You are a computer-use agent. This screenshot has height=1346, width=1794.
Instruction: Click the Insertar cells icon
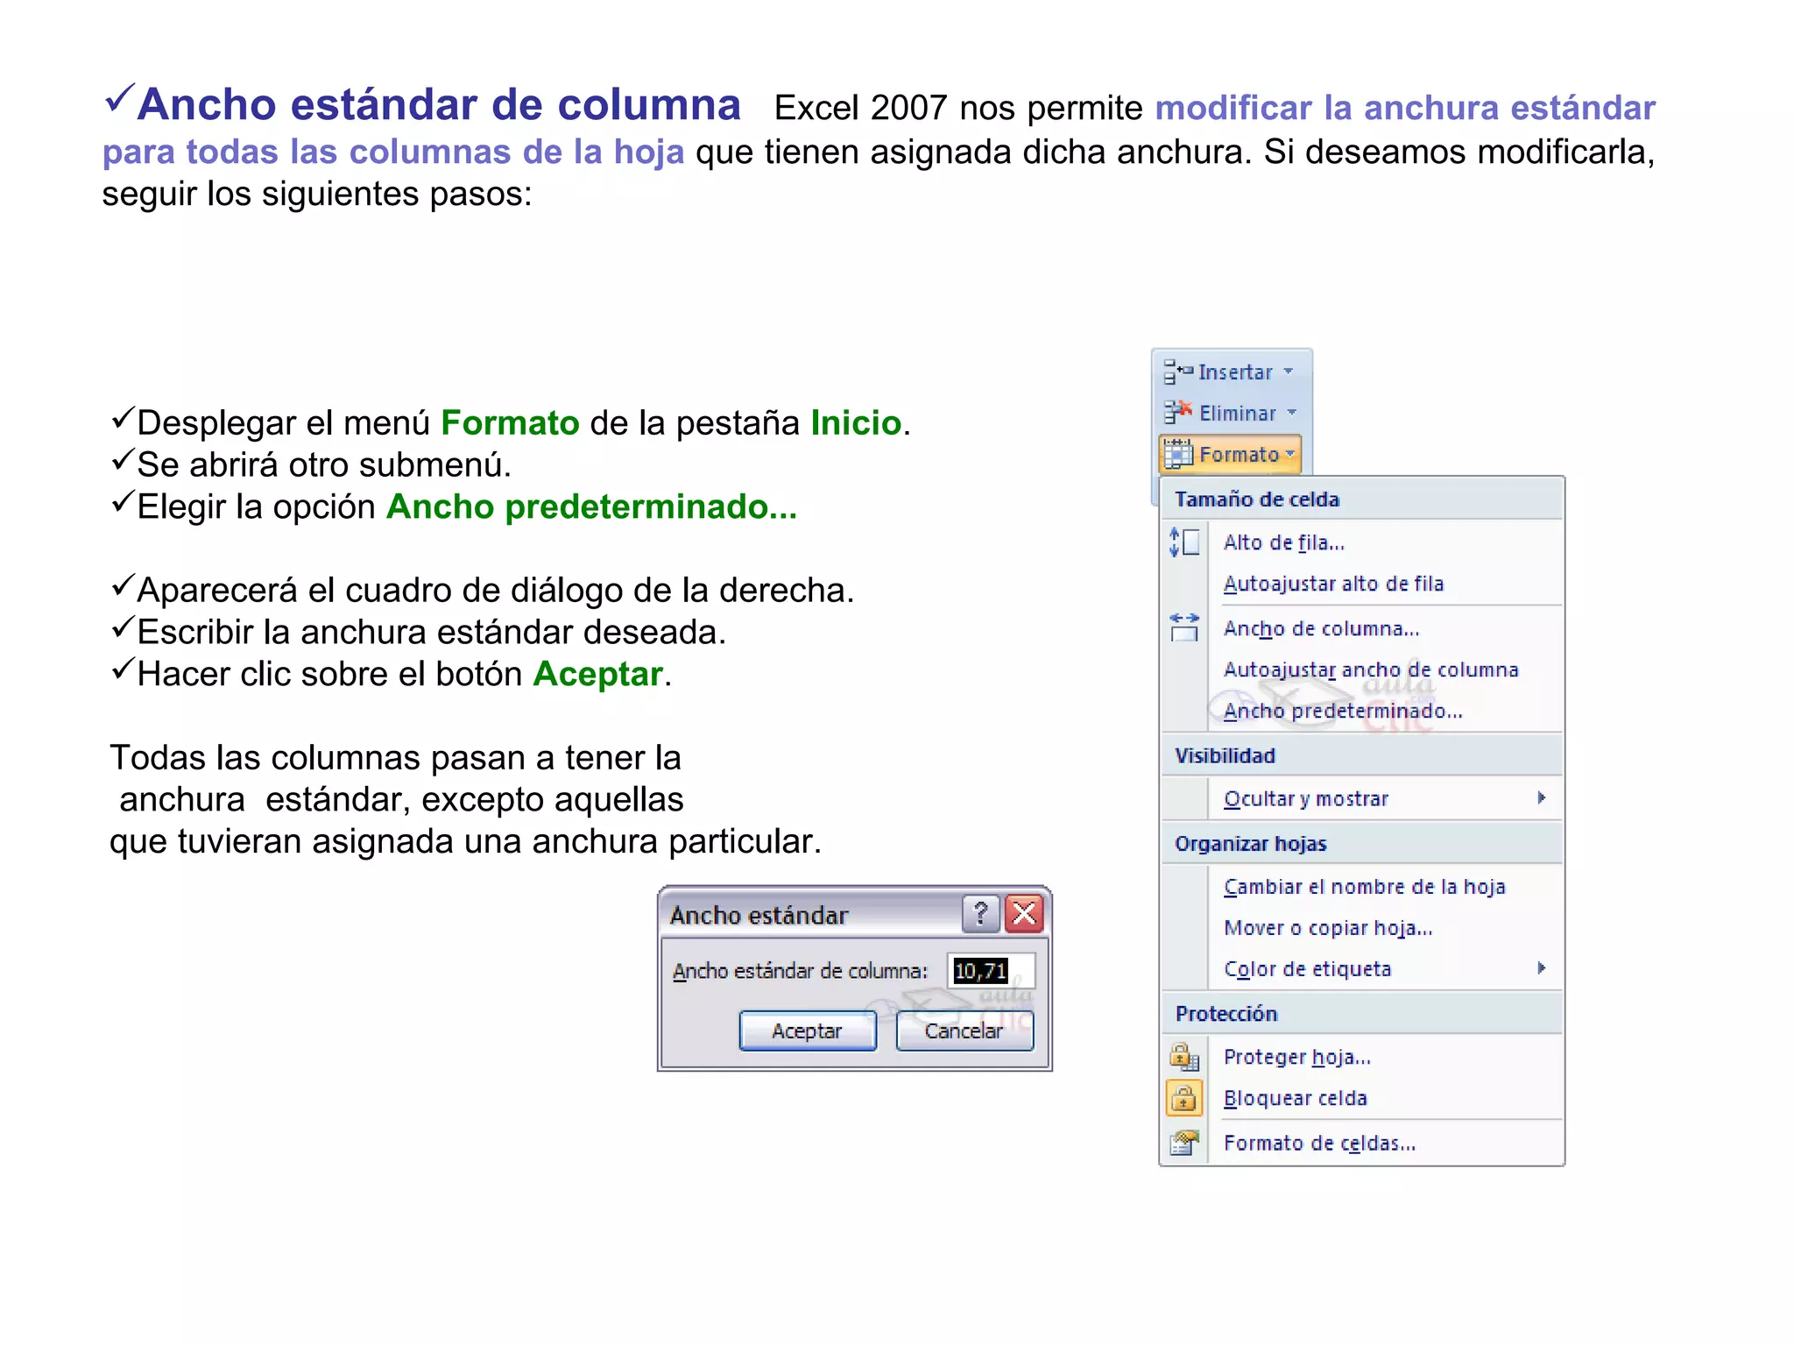coord(1178,372)
